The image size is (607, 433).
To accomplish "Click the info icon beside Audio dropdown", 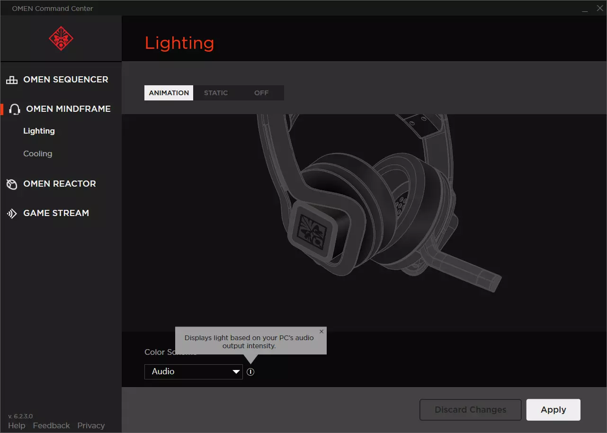I will [250, 372].
